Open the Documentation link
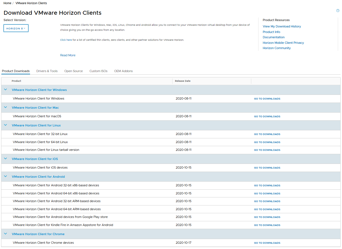The width and height of the screenshot is (342, 249). (274, 37)
